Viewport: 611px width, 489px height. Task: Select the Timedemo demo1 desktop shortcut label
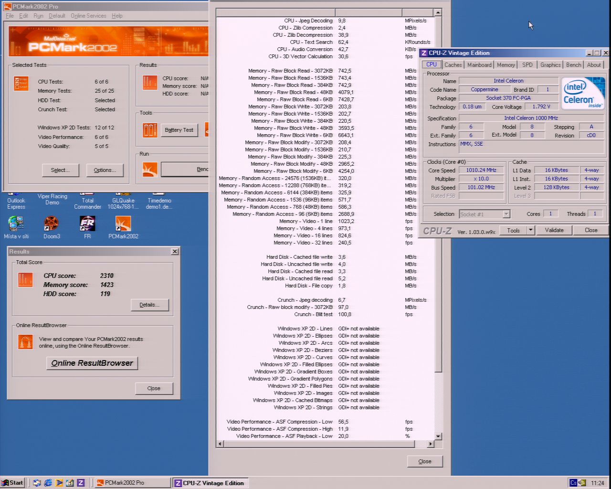pyautogui.click(x=159, y=204)
